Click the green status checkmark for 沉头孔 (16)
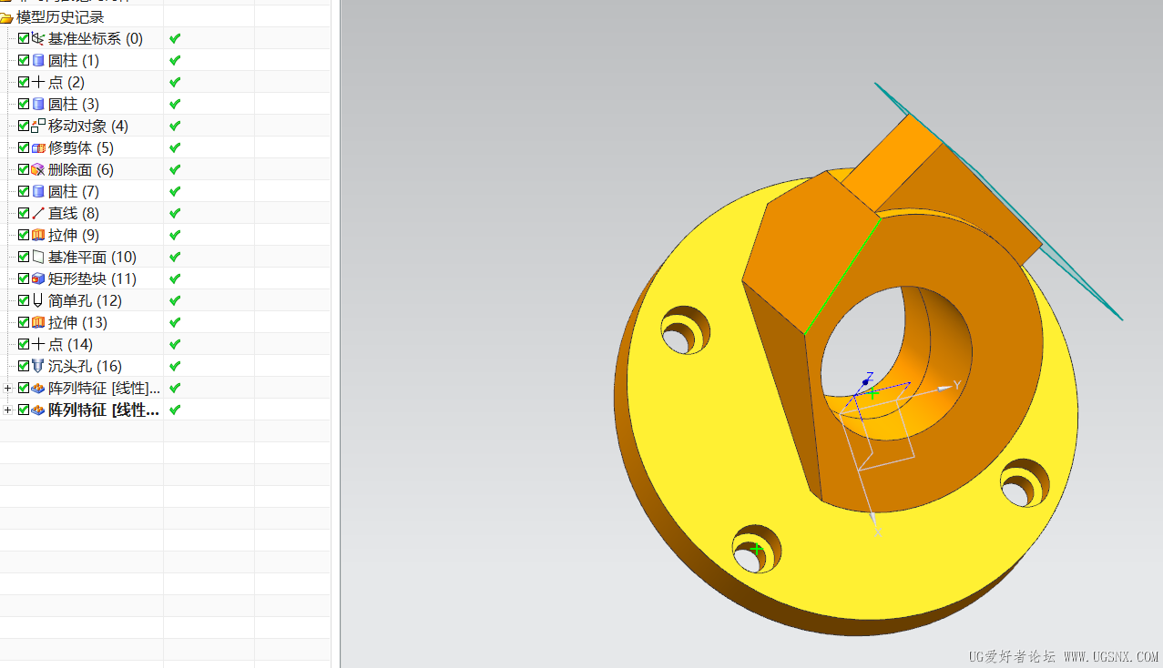The image size is (1163, 668). pos(175,366)
